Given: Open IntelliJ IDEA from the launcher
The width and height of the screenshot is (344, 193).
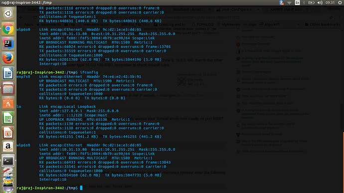Looking at the screenshot, I should (x=8, y=43).
